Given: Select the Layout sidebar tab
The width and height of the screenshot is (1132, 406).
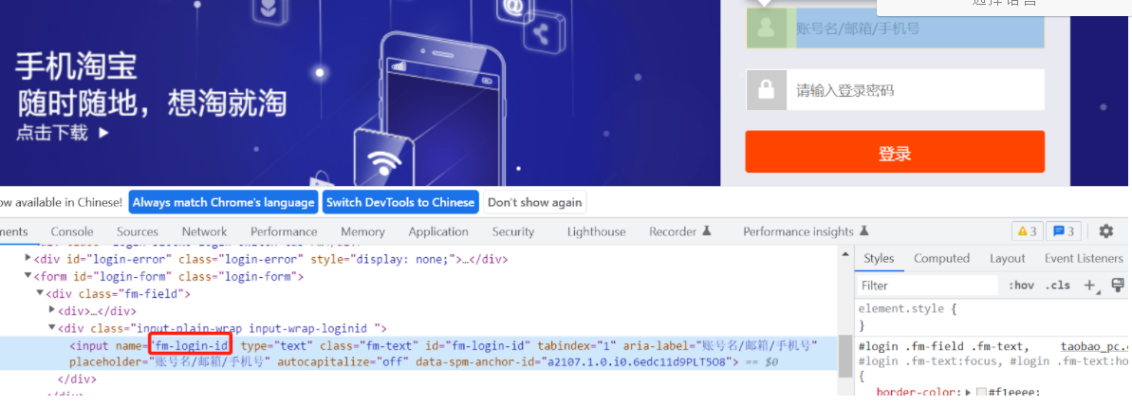Looking at the screenshot, I should coord(1007,258).
